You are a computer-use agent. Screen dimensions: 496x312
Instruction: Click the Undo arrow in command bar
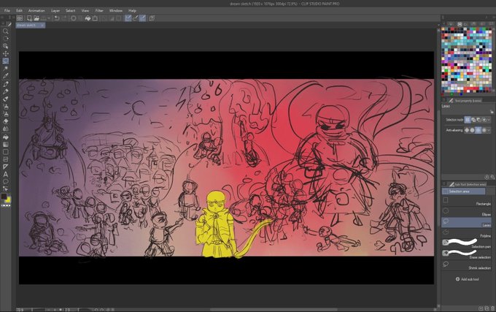(57, 18)
